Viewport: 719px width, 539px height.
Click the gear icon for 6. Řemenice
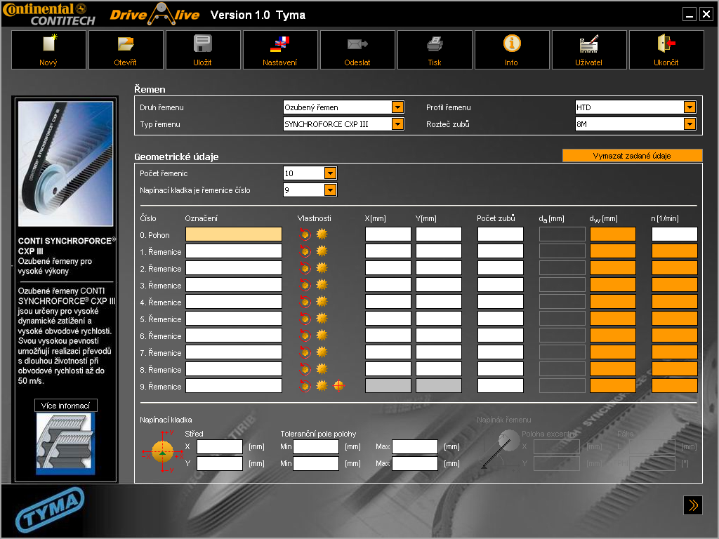tap(322, 335)
